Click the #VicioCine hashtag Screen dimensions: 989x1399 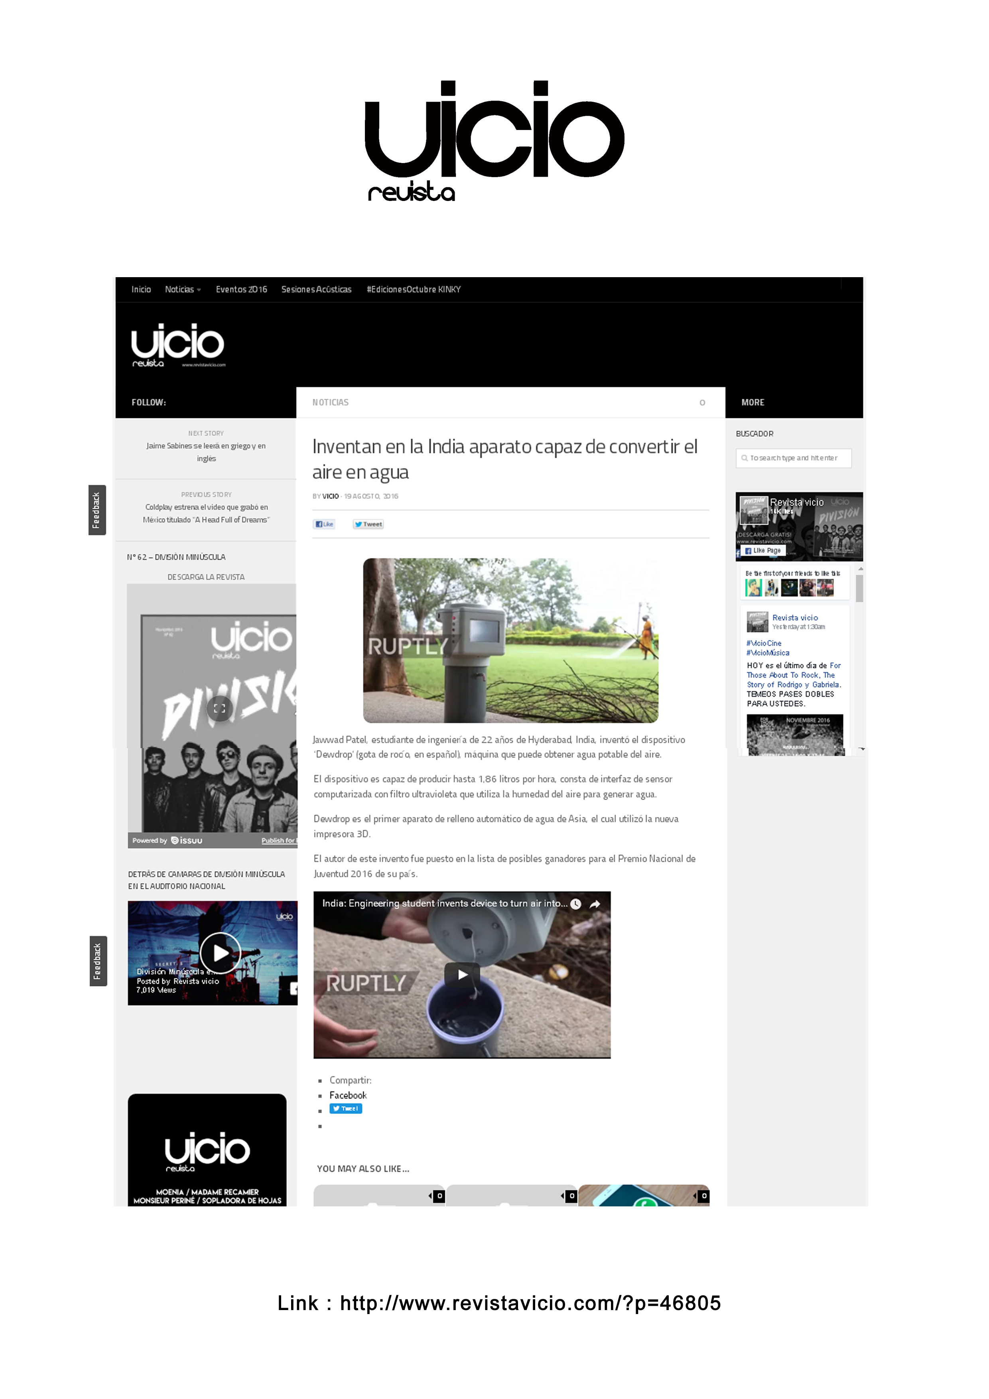(764, 643)
